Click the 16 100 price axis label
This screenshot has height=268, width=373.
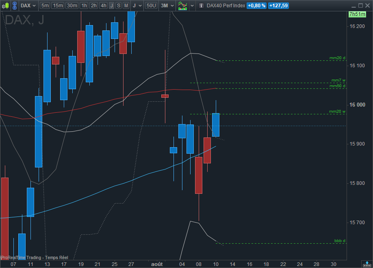[357, 66]
